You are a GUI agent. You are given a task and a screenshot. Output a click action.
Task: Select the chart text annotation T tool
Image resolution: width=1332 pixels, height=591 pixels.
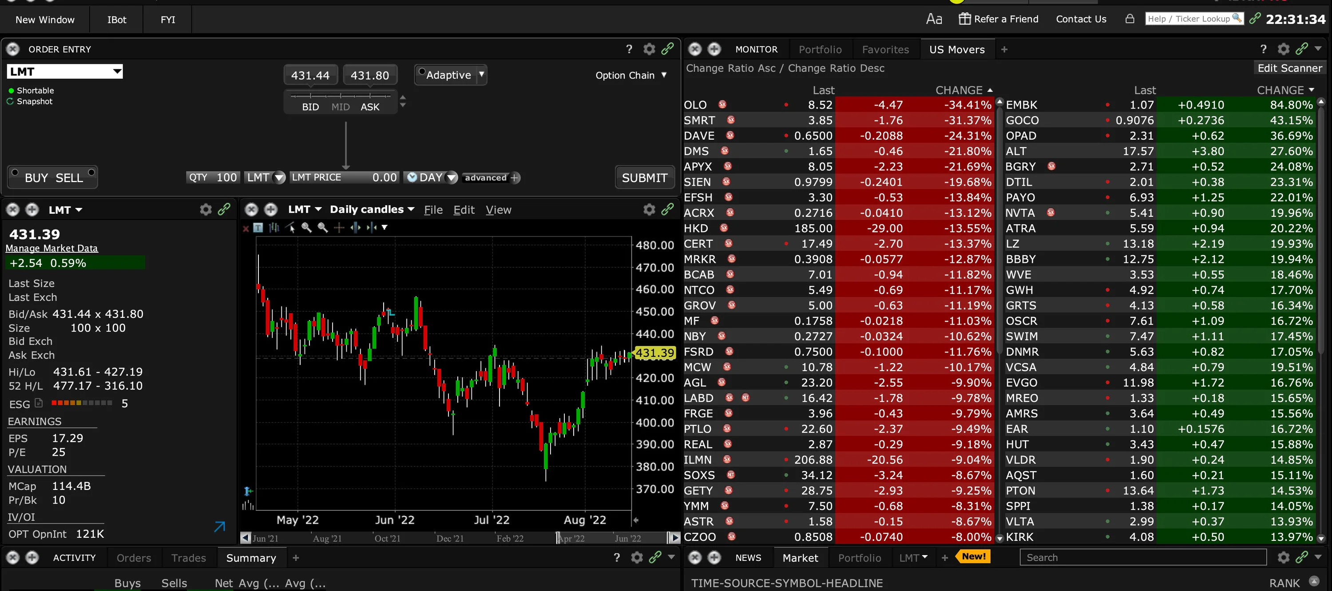coord(258,227)
